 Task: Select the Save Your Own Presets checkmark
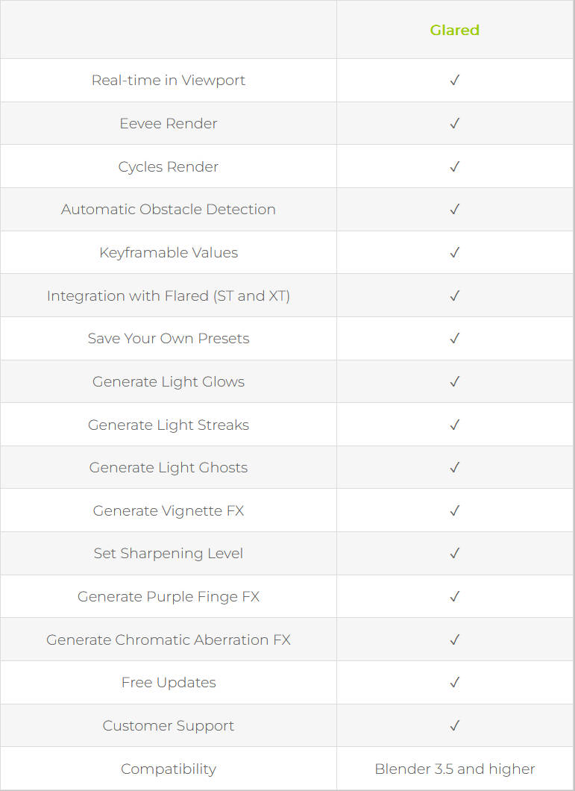455,339
